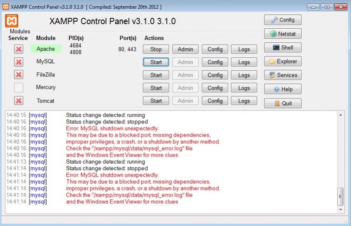351x226 pixels.
Task: View MySQL Logs
Action: (244, 62)
